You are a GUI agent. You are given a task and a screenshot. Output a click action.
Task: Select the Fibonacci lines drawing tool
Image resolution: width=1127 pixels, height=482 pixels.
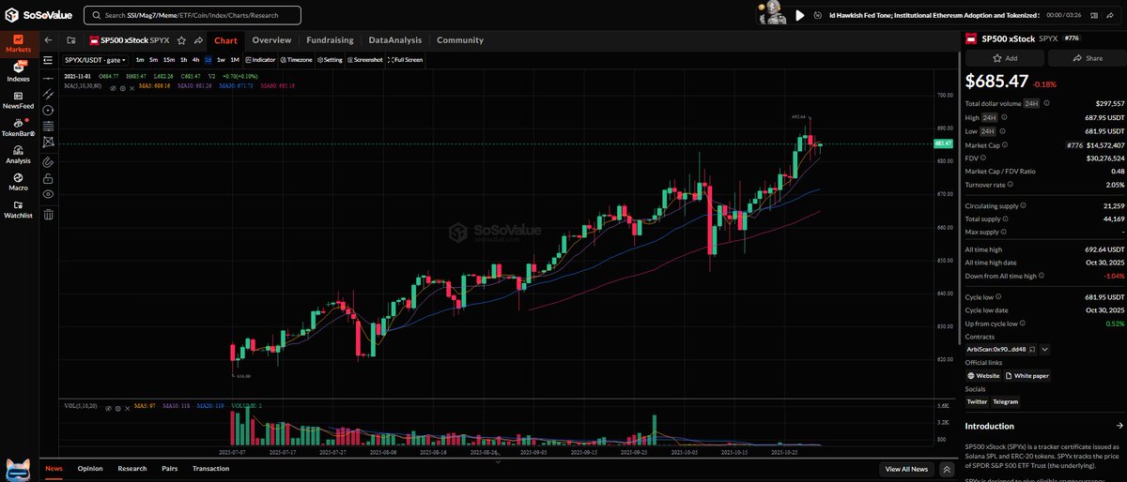click(48, 126)
